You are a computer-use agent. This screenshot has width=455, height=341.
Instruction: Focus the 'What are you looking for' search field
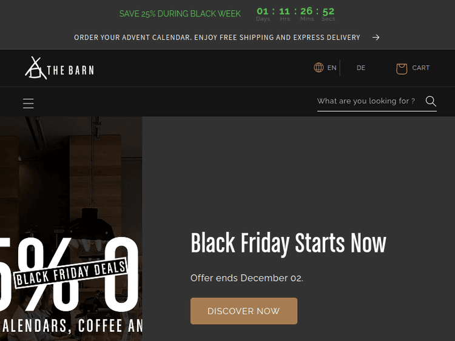[x=369, y=101]
